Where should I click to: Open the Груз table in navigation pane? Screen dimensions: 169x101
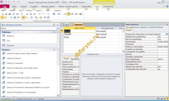8,41
